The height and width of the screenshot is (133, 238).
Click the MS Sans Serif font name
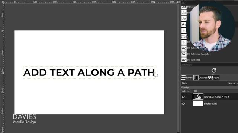click(x=193, y=60)
